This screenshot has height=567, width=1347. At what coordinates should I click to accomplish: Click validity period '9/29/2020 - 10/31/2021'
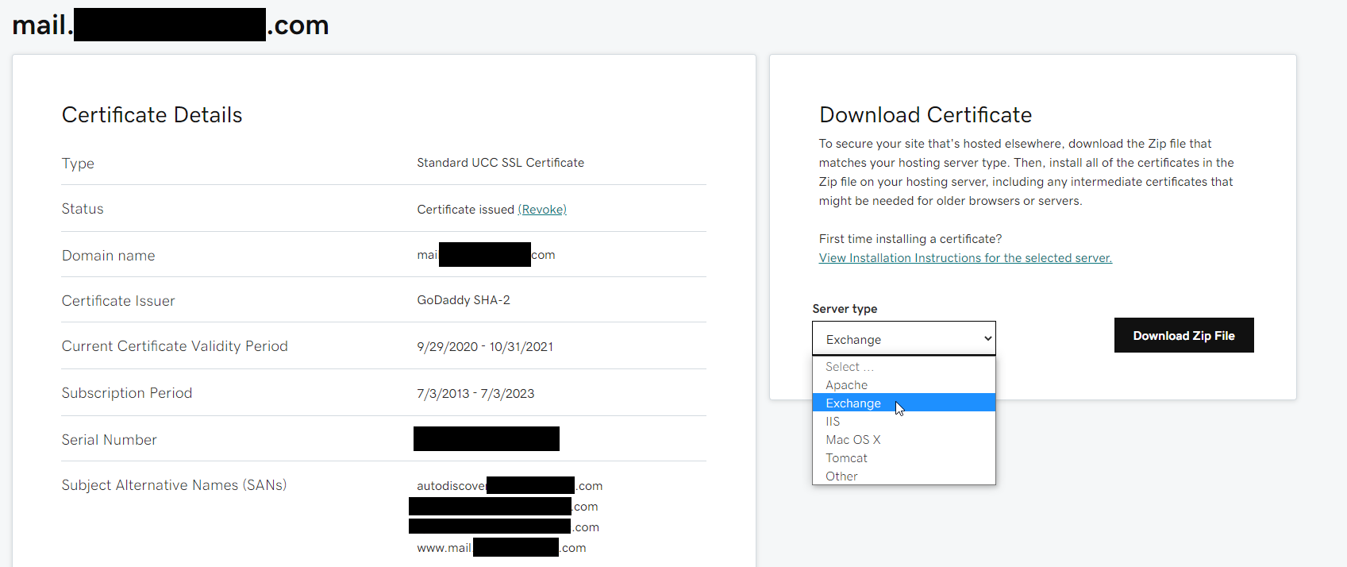click(x=485, y=347)
